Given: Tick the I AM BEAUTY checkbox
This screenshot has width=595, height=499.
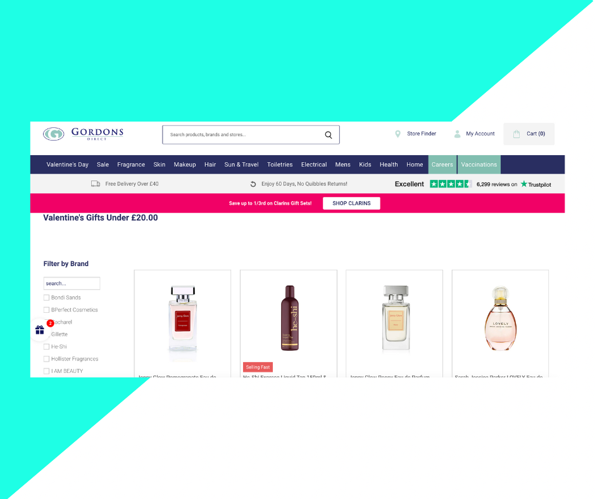Looking at the screenshot, I should [46, 371].
